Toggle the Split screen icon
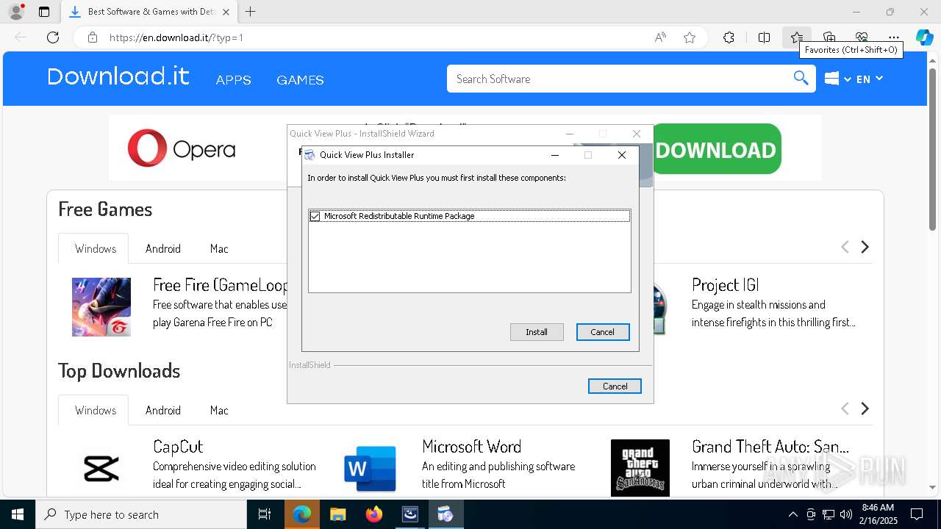The image size is (941, 529). [x=764, y=37]
